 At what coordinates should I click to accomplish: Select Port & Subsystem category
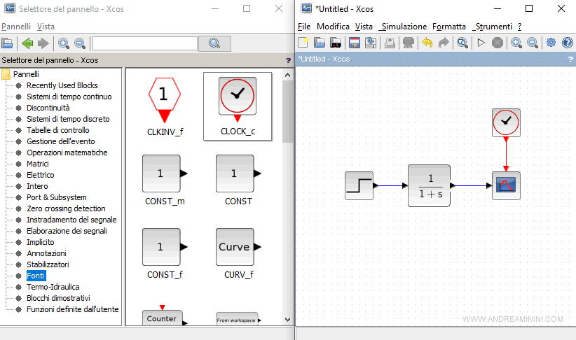point(57,197)
